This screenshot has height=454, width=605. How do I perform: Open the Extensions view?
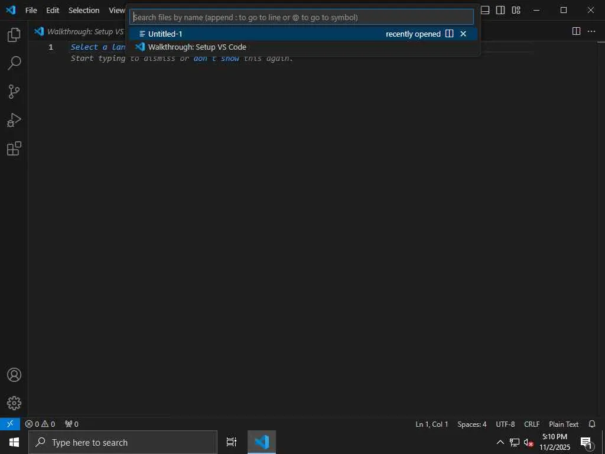point(14,148)
